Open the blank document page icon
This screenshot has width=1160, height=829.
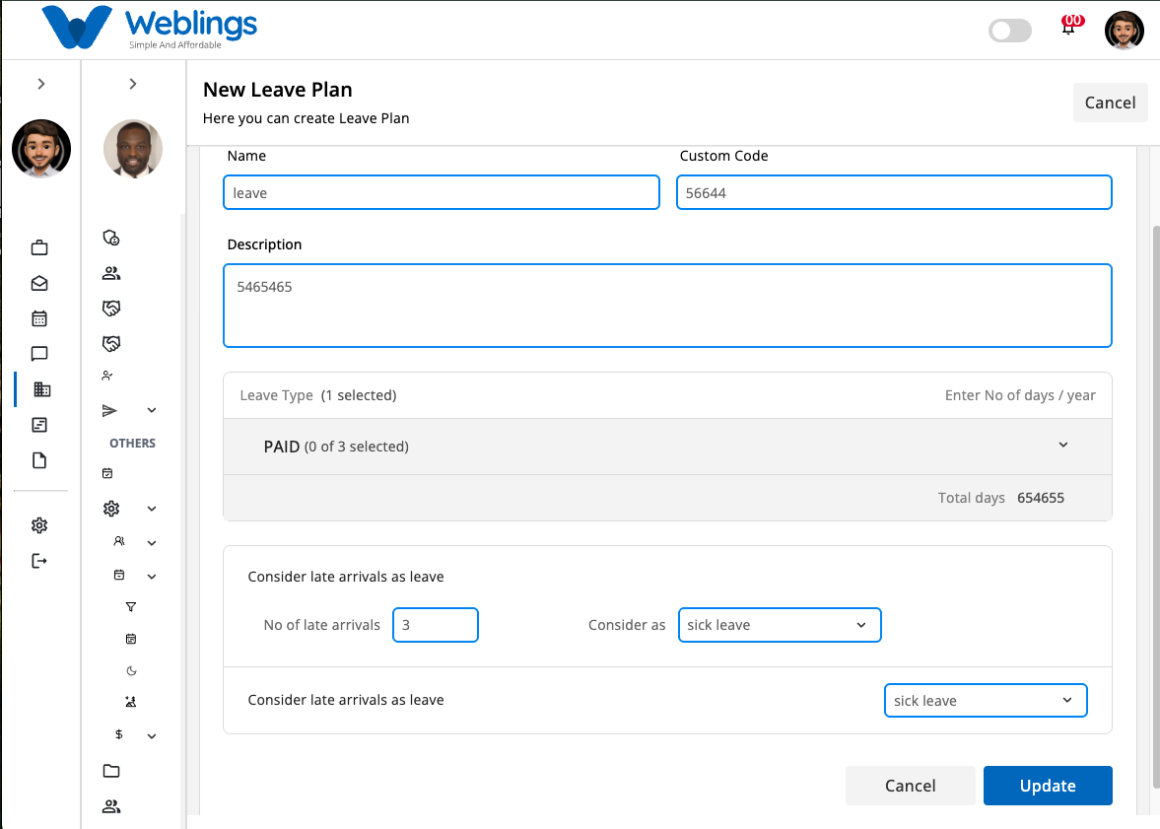click(39, 460)
